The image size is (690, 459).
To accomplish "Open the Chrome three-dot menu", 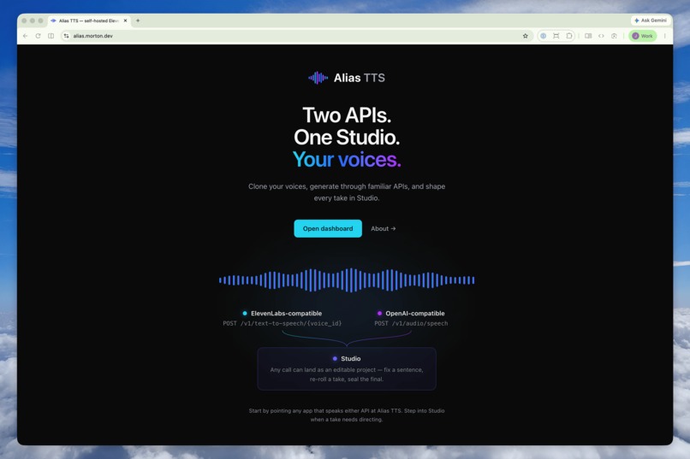I will (x=664, y=36).
